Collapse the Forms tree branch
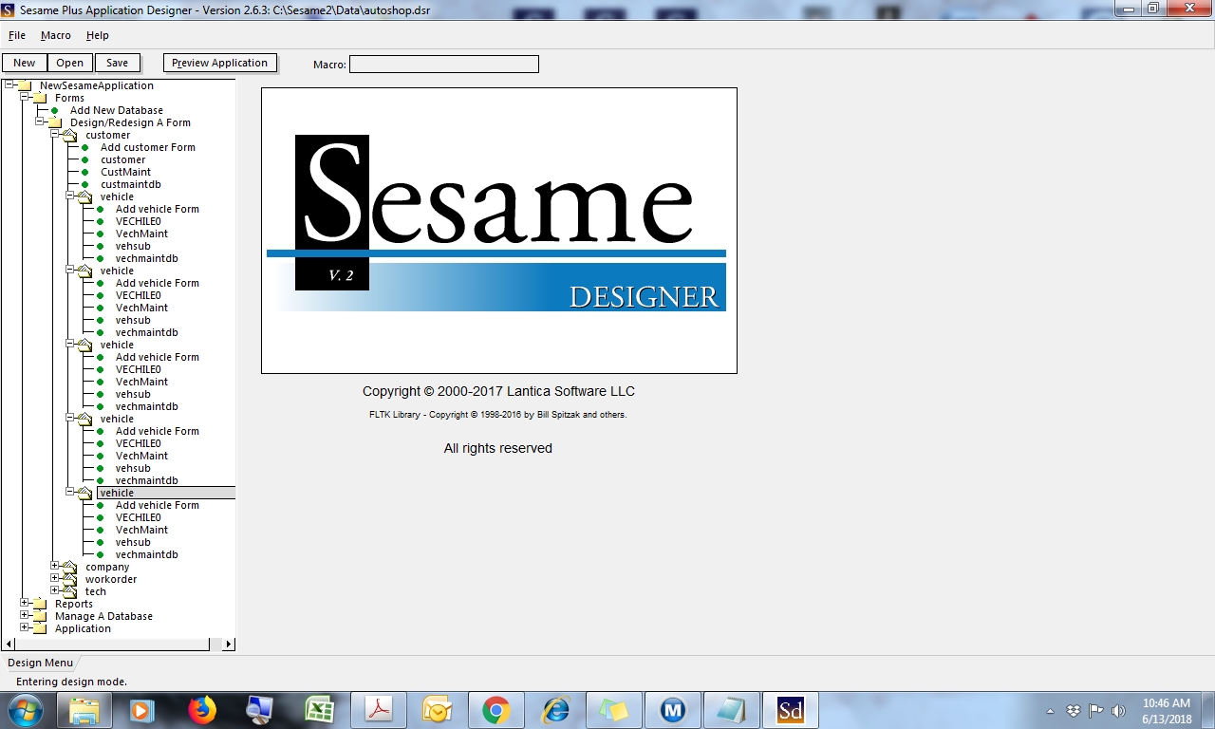The height and width of the screenshot is (729, 1215). pos(25,97)
